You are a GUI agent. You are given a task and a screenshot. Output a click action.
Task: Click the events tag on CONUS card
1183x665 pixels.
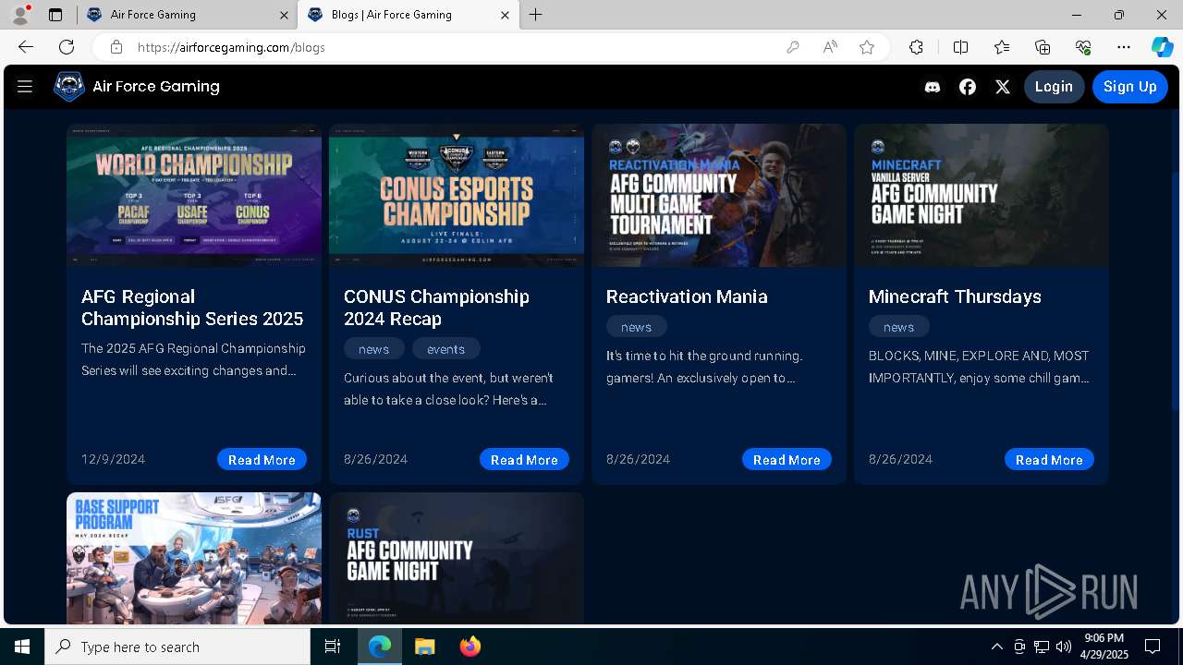(x=446, y=349)
